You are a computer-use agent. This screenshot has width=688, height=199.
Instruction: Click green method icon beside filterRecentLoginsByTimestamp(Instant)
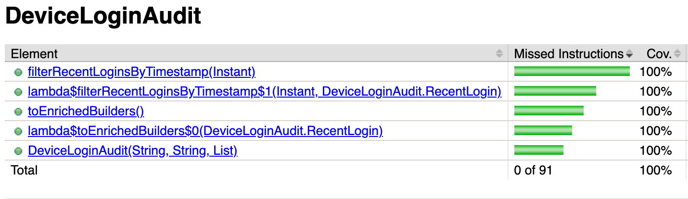[18, 72]
